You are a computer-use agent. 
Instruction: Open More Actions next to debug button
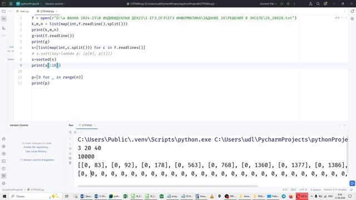coord(294,4)
